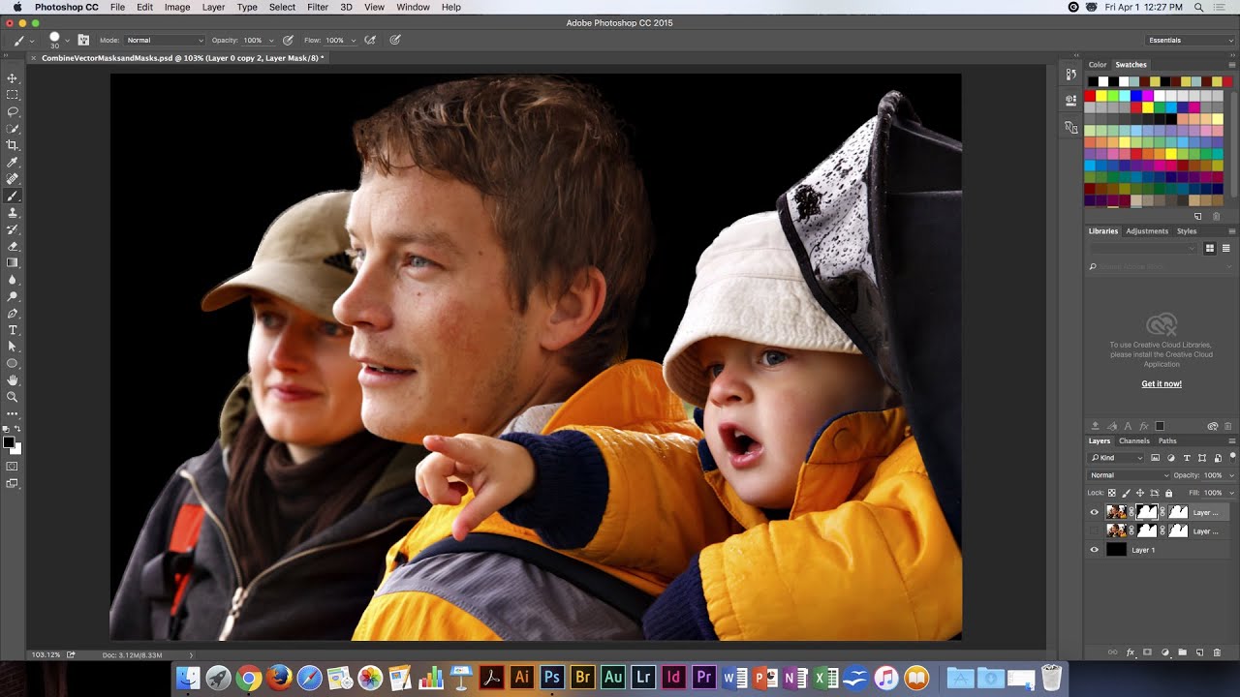Select the Spot Healing Brush tool
The height and width of the screenshot is (697, 1240).
[x=13, y=179]
